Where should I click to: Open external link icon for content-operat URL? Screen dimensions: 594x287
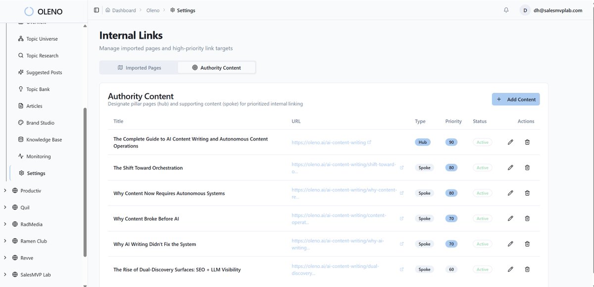point(401,218)
